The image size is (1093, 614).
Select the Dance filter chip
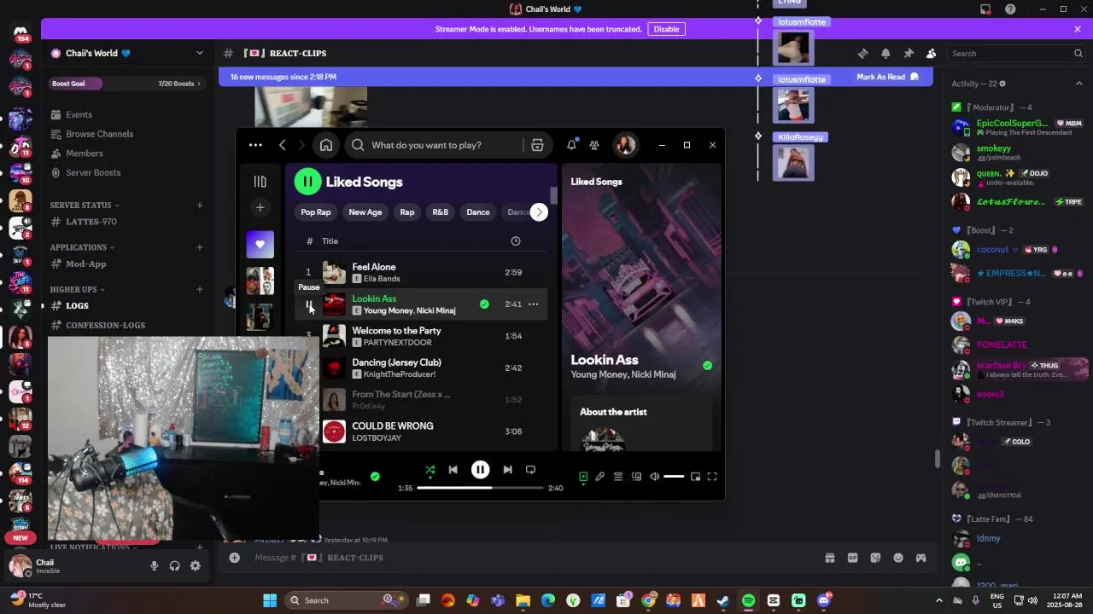(x=478, y=212)
